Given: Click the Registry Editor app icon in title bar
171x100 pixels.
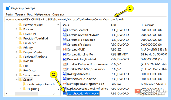Looking at the screenshot, I should click(x=8, y=8).
